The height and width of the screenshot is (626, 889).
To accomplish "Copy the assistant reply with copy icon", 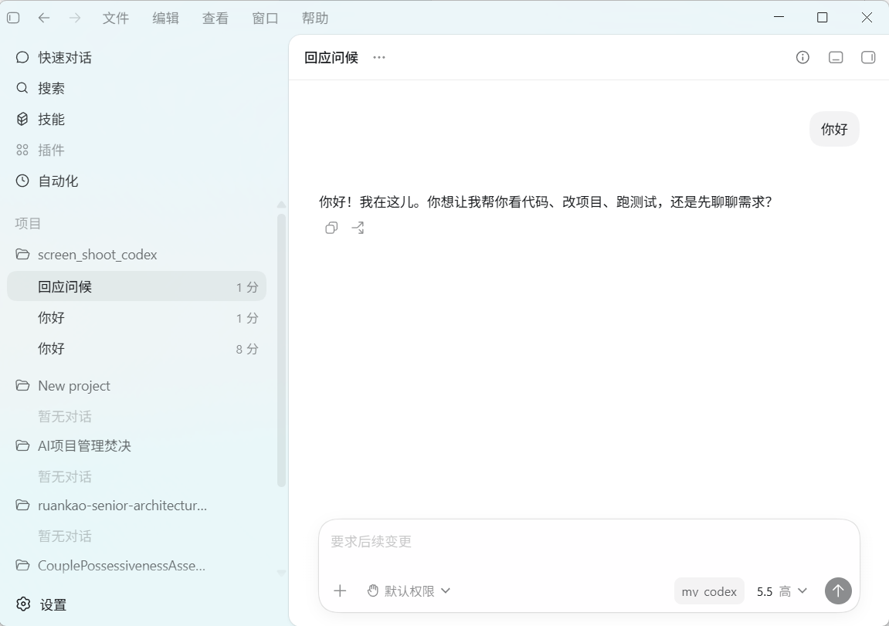I will pos(331,228).
